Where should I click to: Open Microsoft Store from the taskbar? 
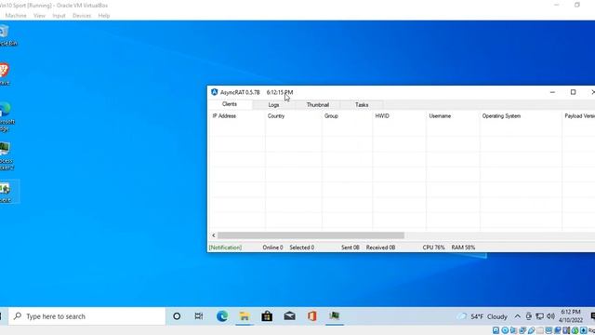pos(267,316)
